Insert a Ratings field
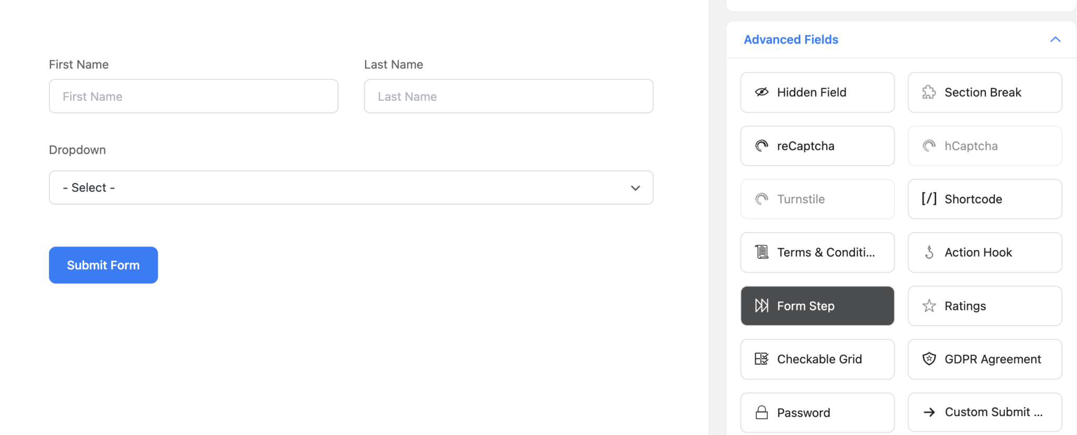 tap(984, 306)
